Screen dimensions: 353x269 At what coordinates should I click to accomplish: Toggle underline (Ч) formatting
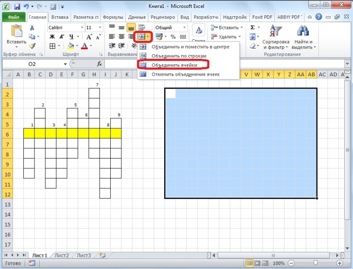(71, 37)
